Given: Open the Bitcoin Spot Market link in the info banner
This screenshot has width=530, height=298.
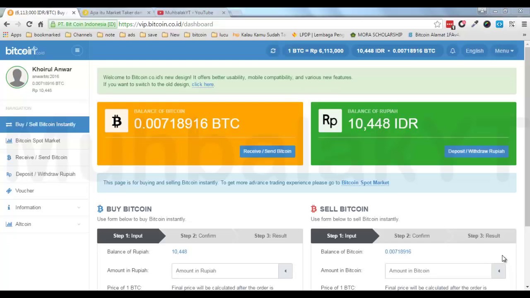Looking at the screenshot, I should (365, 183).
